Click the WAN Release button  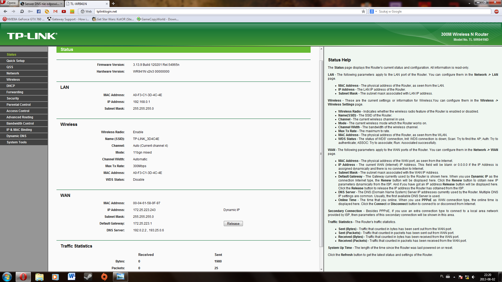233,224
